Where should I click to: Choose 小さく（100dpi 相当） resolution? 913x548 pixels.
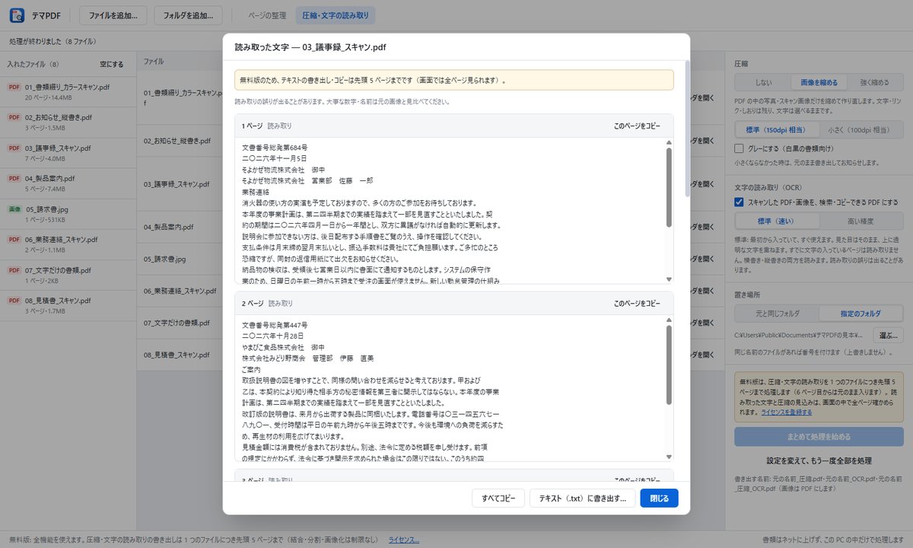tap(861, 129)
